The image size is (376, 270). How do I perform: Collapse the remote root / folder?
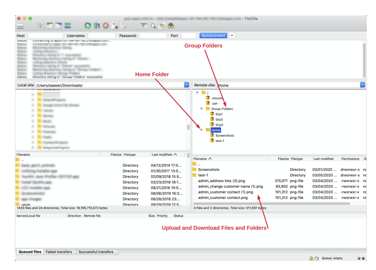tap(197, 92)
